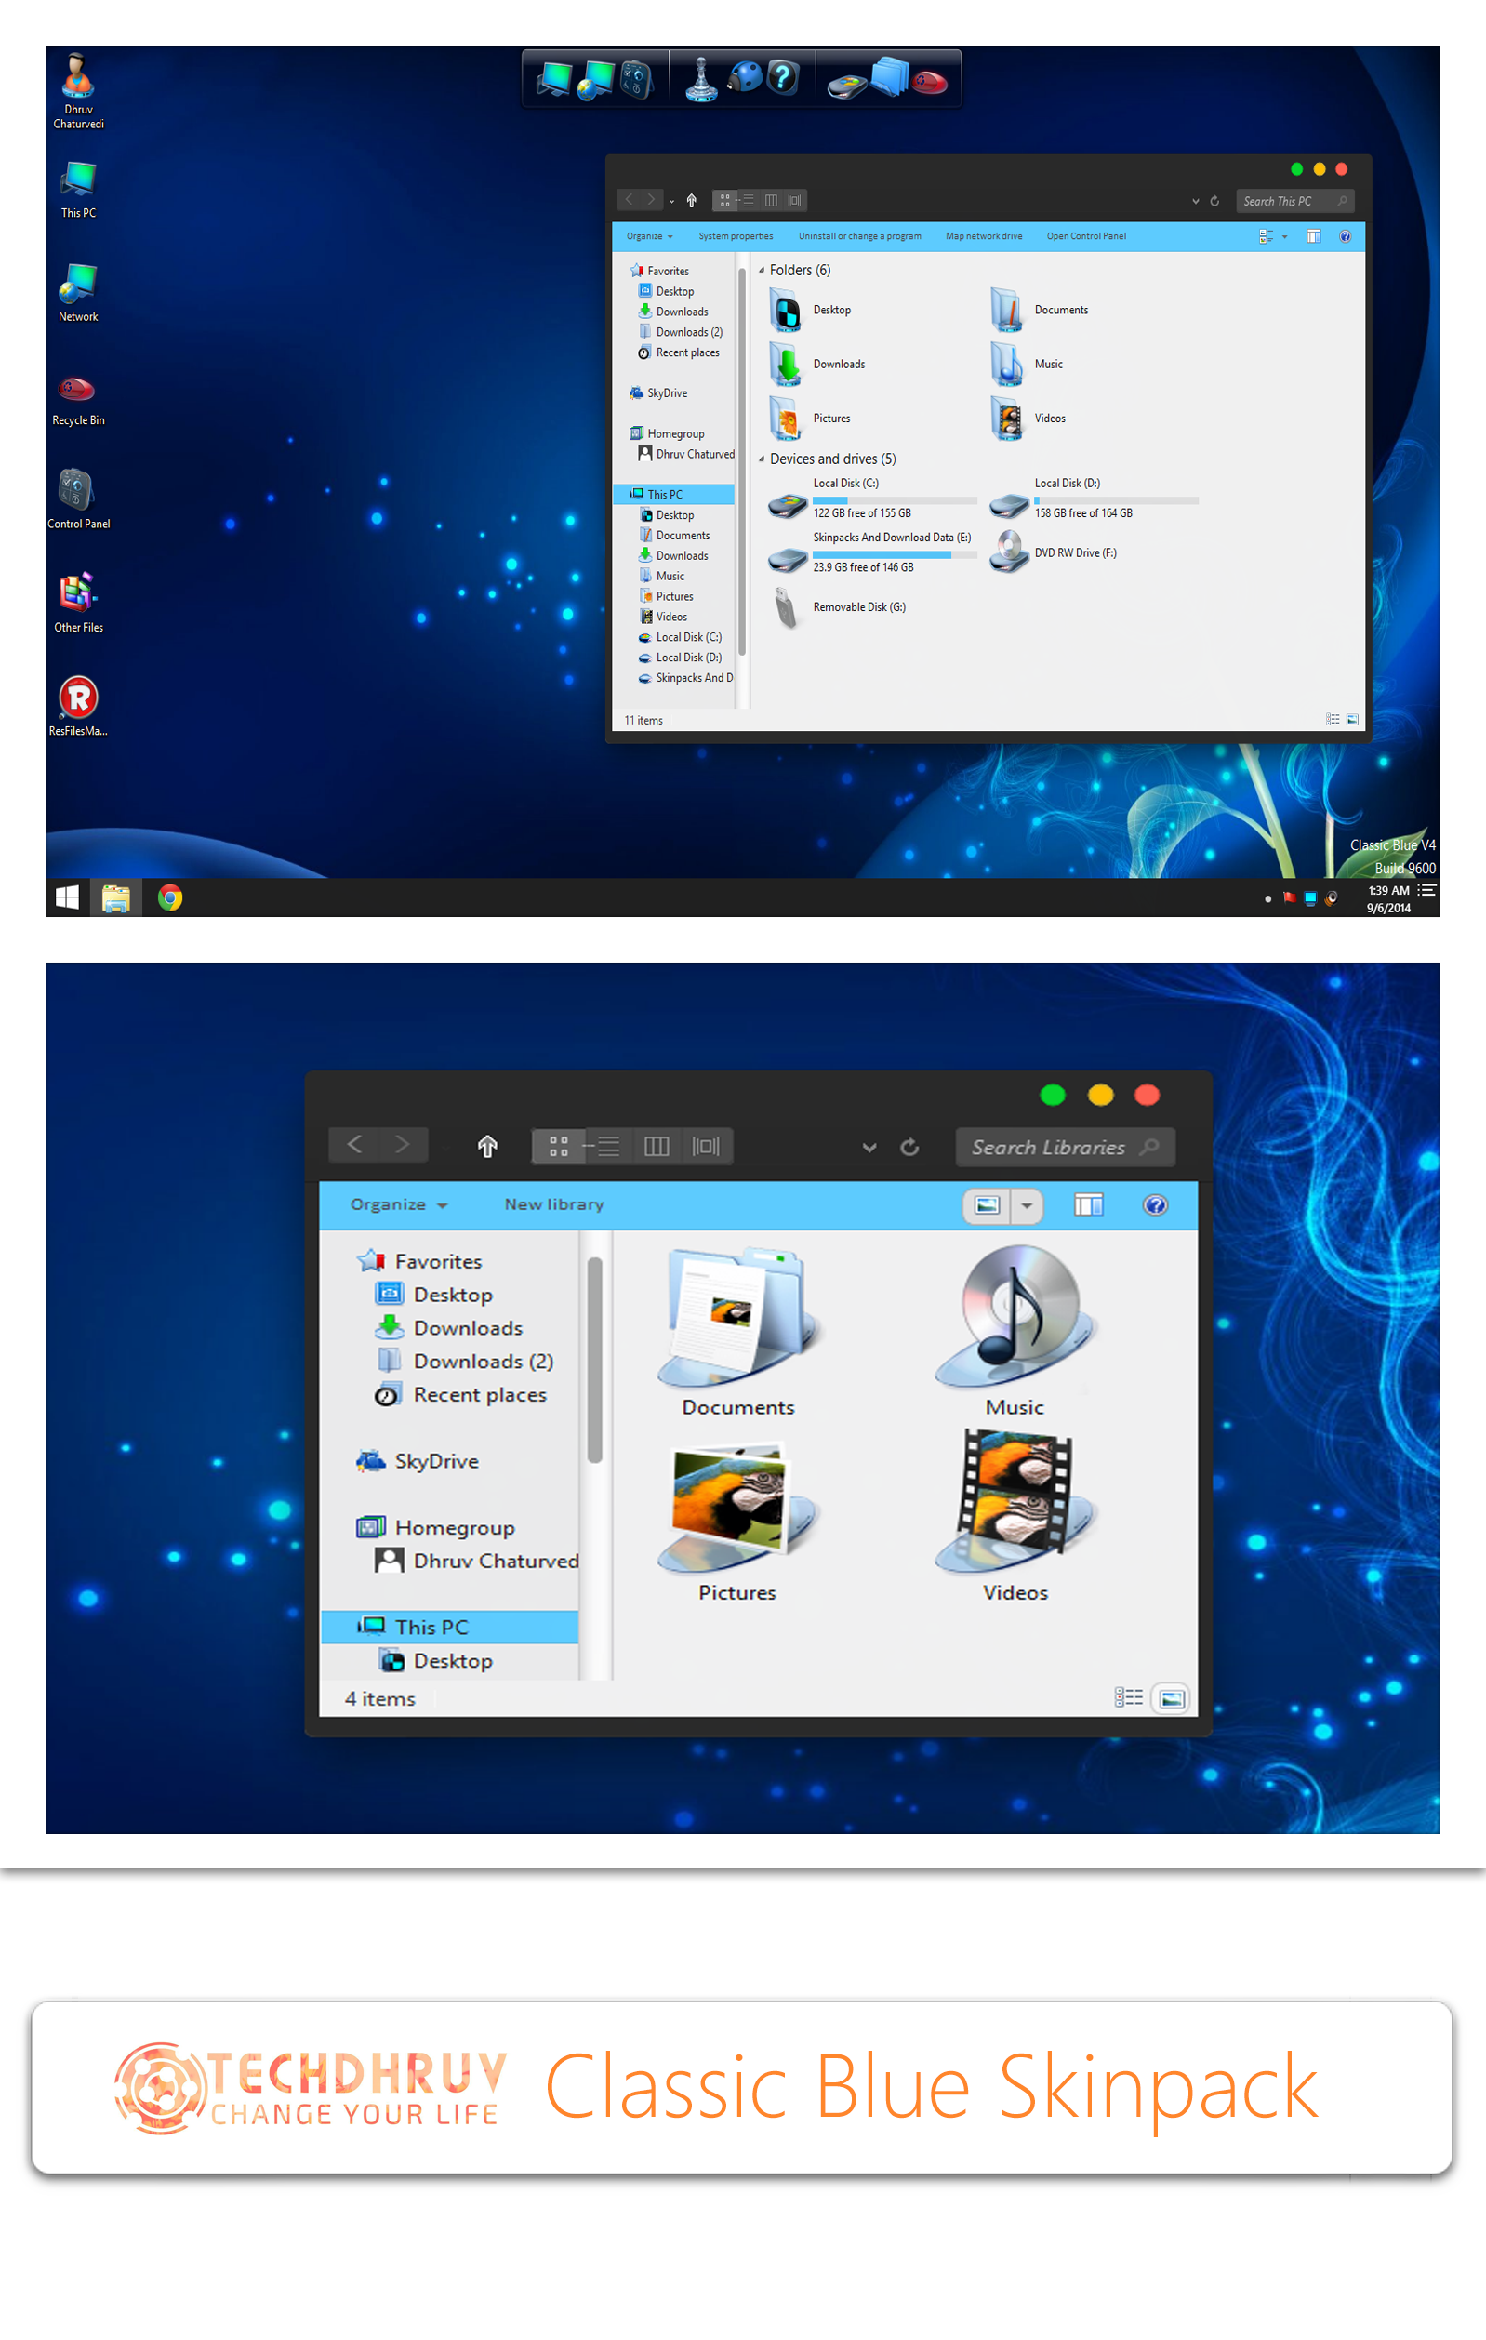Switch This PC window to columns view
This screenshot has width=1486, height=2340.
tap(772, 200)
